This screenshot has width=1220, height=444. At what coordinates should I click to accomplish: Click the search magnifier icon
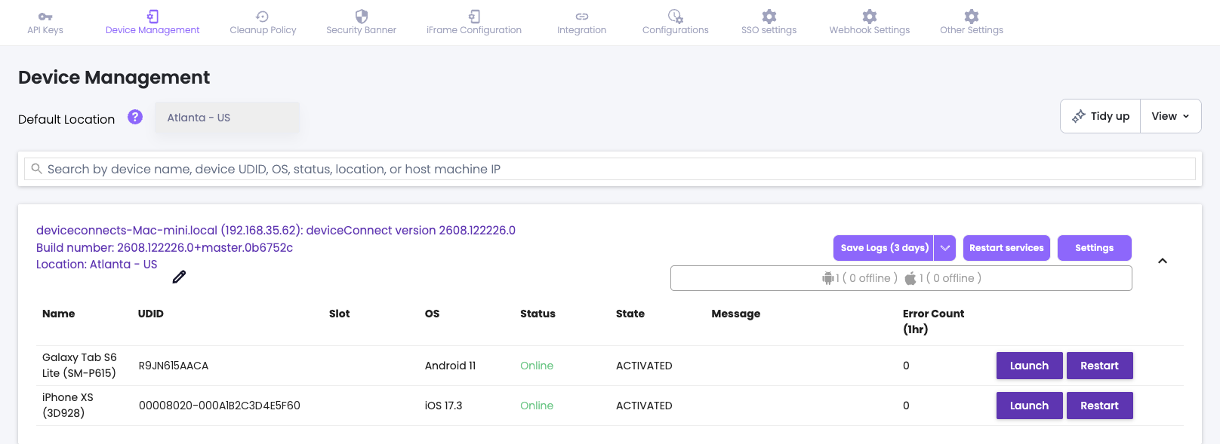pyautogui.click(x=36, y=169)
